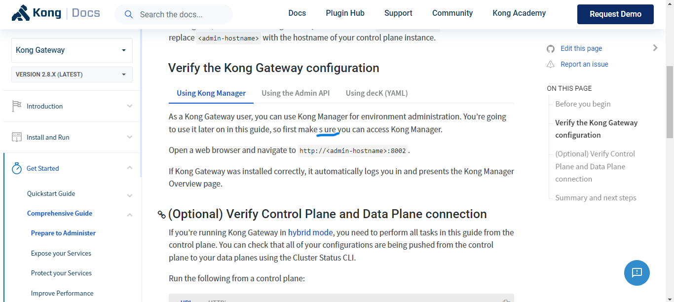The image size is (674, 302).
Task: Open the chat feedback bubble
Action: point(637,272)
